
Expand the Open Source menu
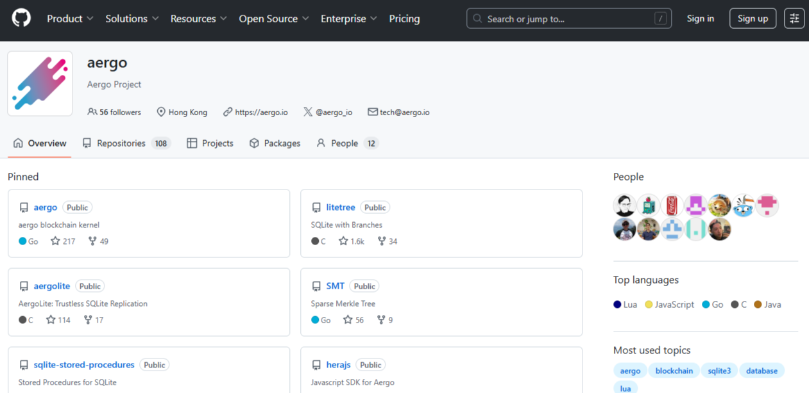274,19
